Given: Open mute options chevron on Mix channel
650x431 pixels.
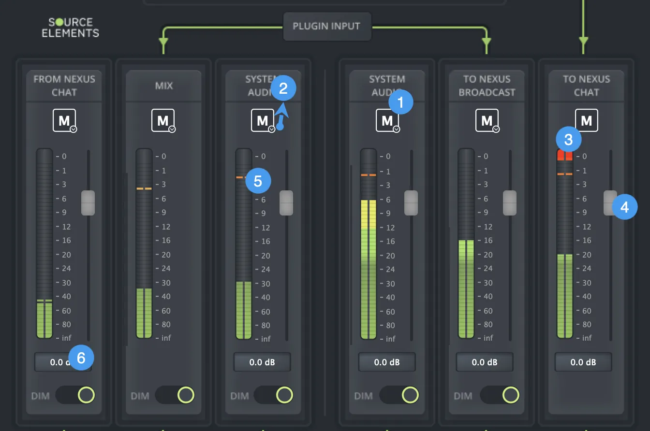Looking at the screenshot, I should tap(172, 129).
